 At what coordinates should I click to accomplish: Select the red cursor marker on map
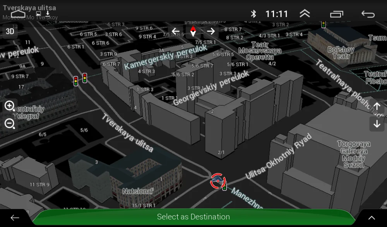pyautogui.click(x=217, y=181)
